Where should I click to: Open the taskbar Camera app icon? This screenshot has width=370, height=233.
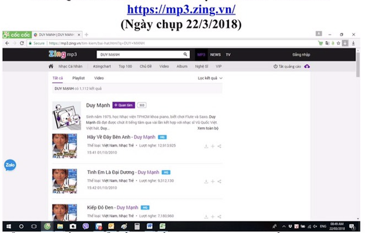73,227
